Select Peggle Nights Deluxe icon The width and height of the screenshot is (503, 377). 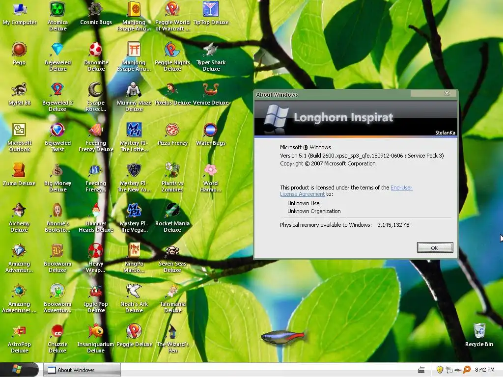point(172,56)
